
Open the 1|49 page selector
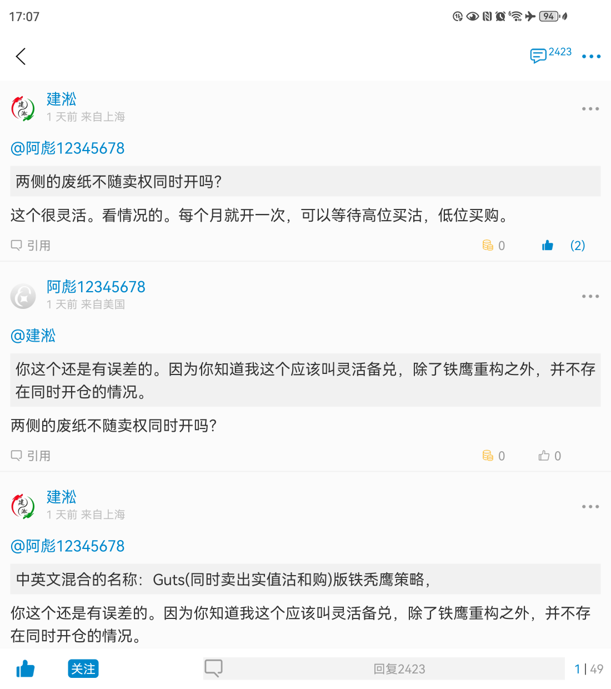589,669
